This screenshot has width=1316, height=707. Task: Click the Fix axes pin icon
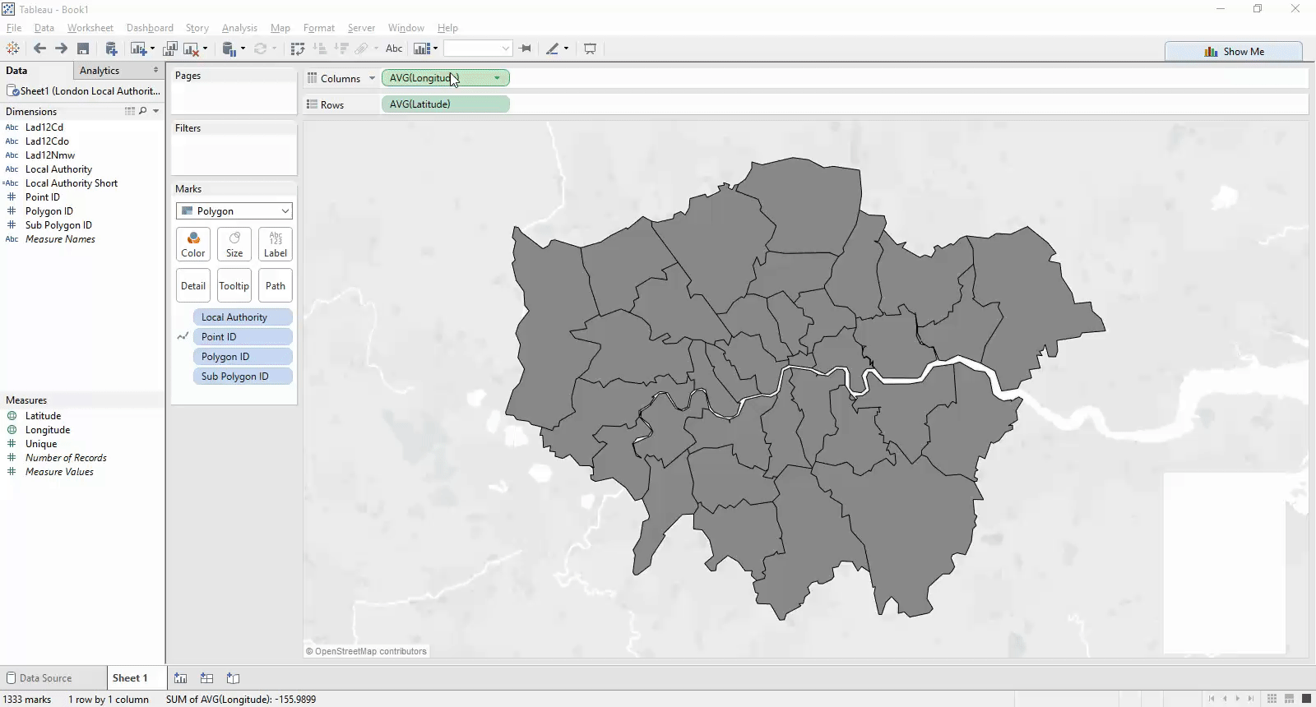[x=526, y=49]
